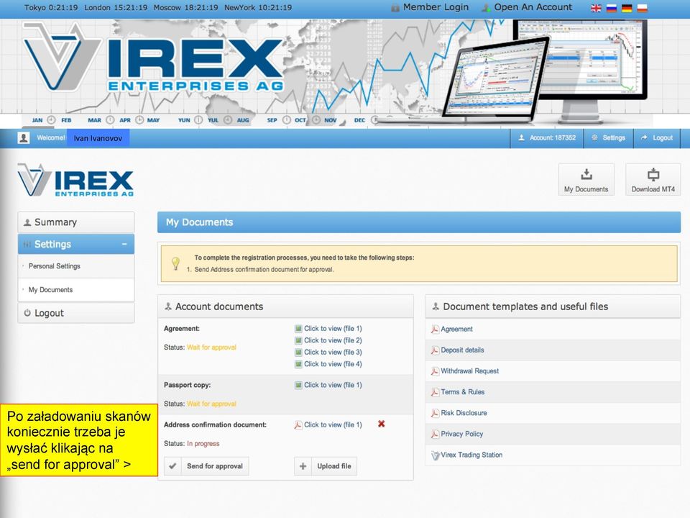
Task: Open the Risk Disclosure link
Action: click(x=464, y=413)
